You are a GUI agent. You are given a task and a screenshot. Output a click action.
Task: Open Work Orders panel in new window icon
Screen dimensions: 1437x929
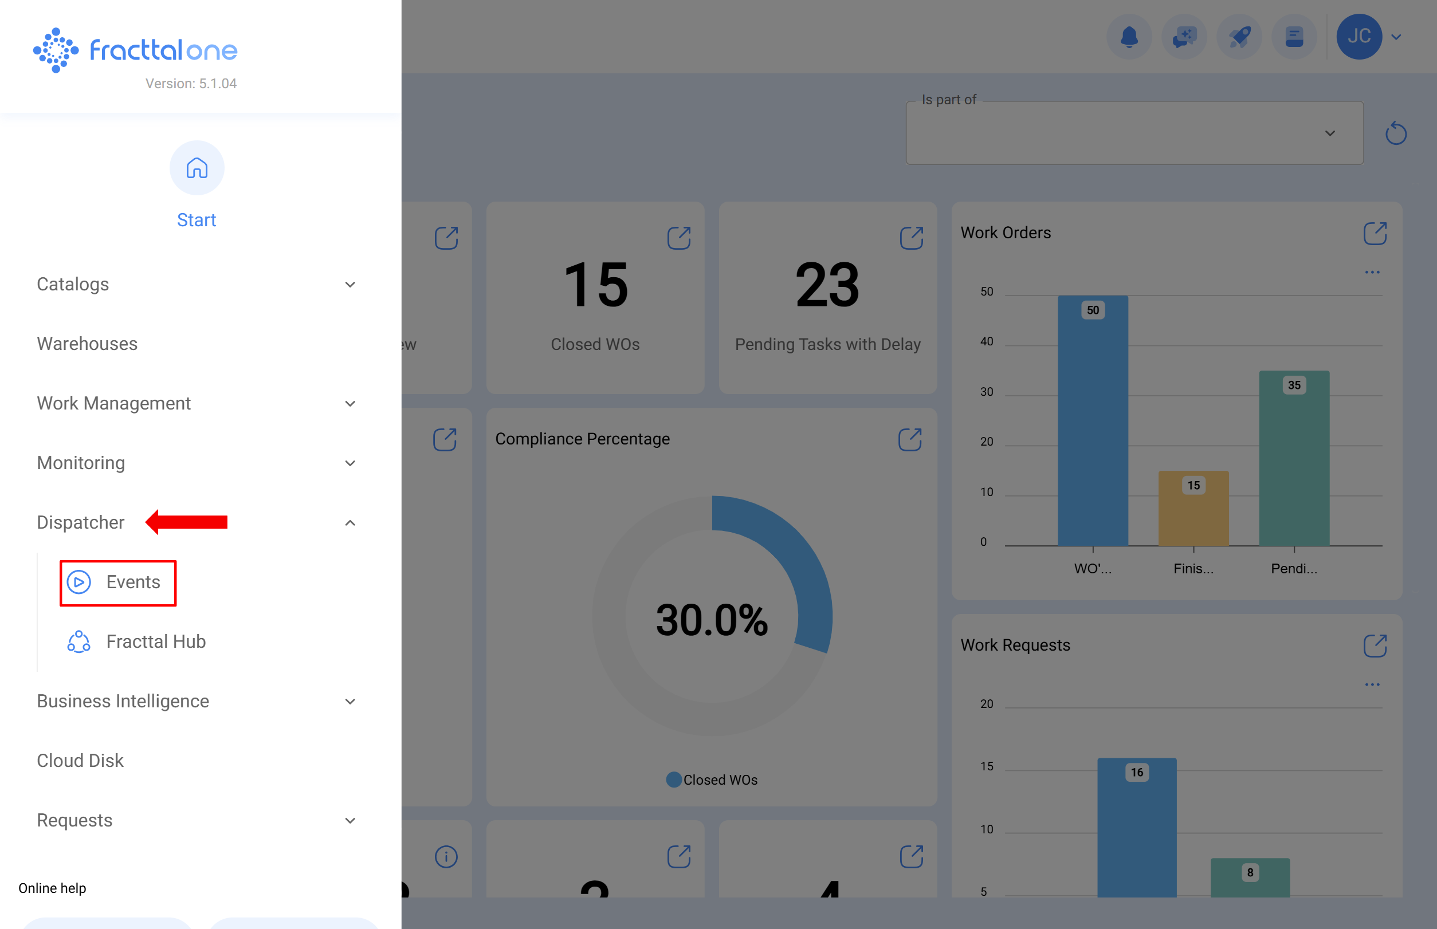point(1374,234)
